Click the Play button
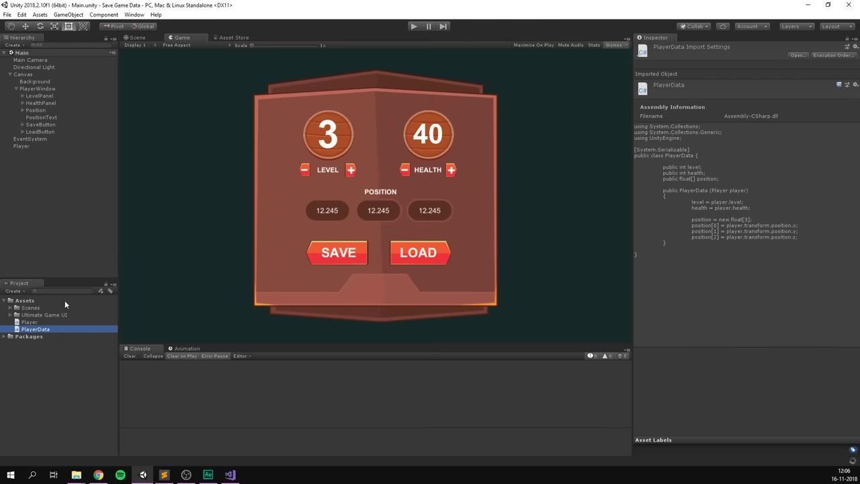 pyautogui.click(x=414, y=26)
